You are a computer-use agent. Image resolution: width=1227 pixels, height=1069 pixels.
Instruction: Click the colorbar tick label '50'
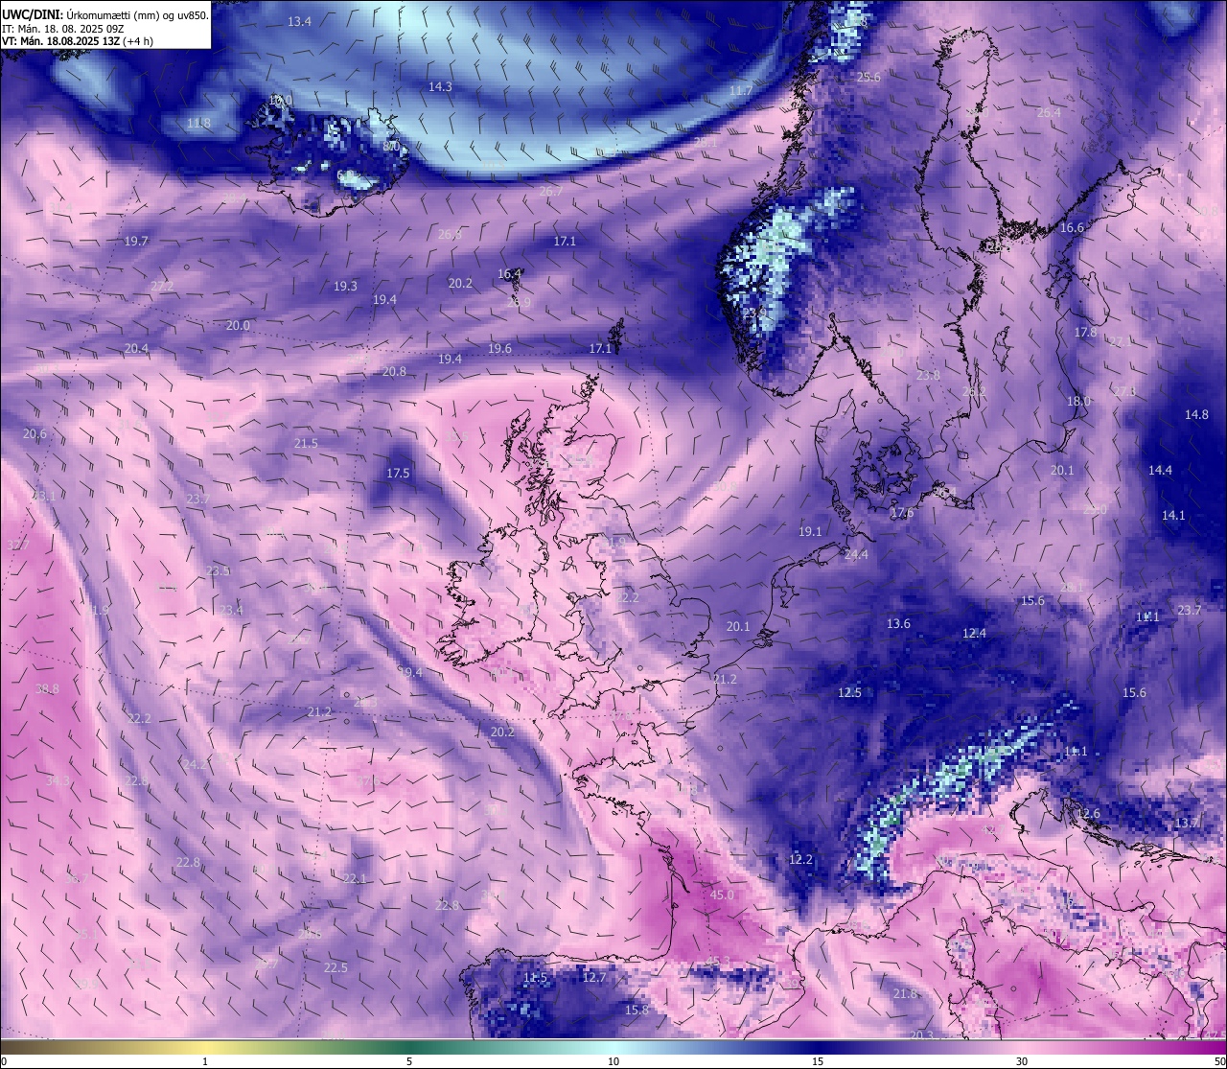(x=1220, y=1061)
